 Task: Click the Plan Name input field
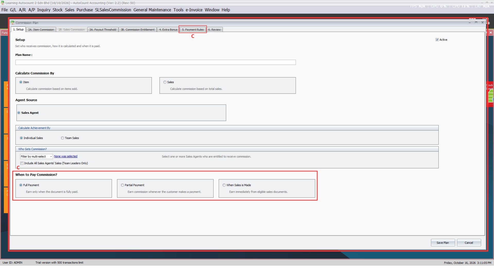[155, 62]
